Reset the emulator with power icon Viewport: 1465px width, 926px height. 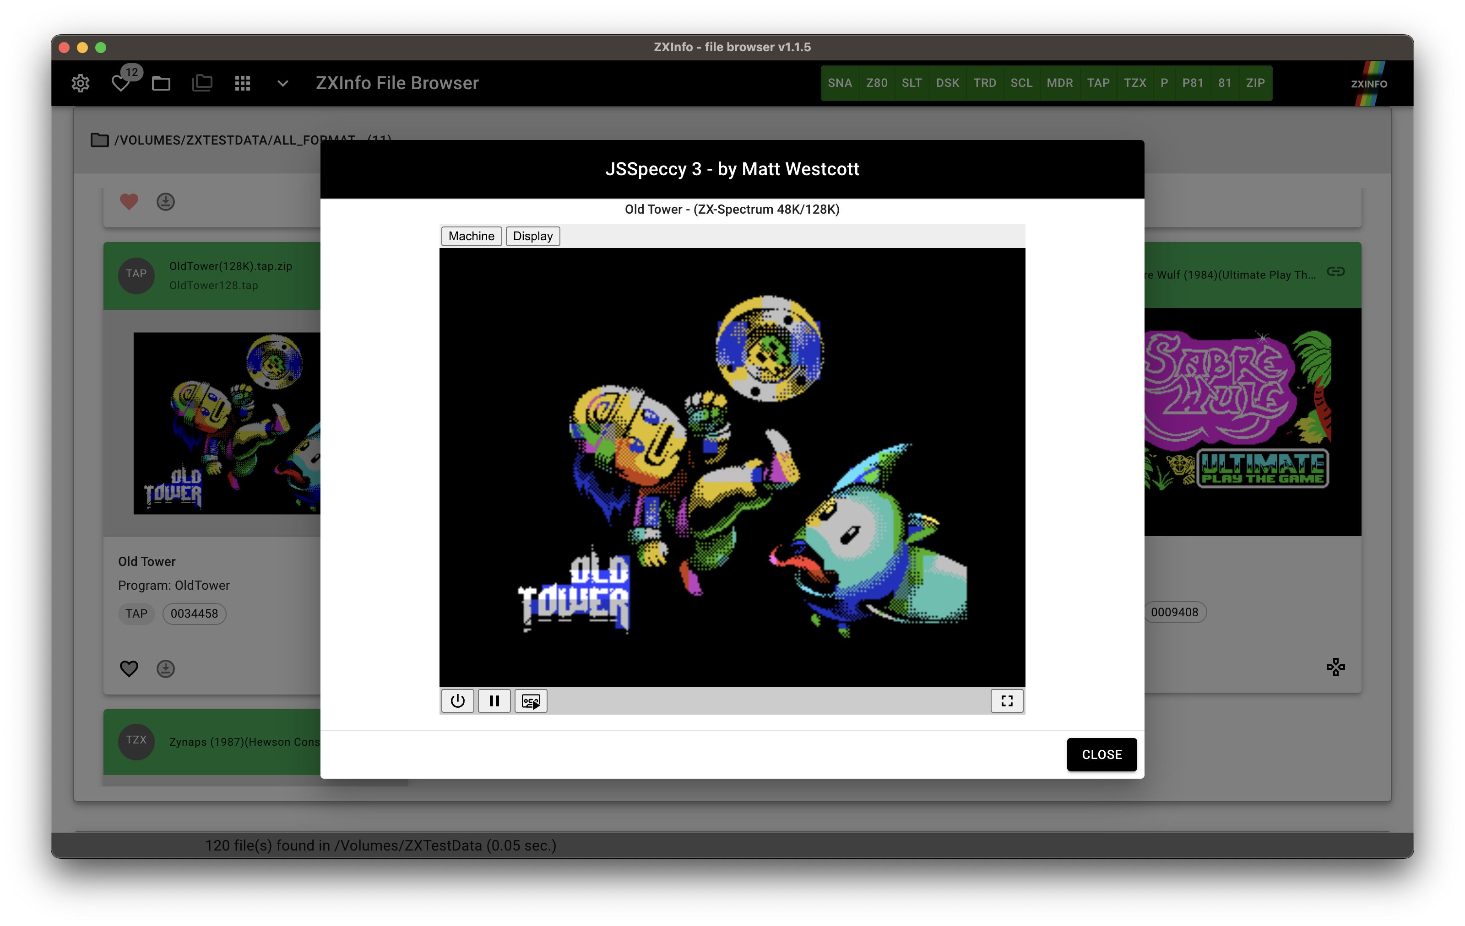tap(457, 701)
